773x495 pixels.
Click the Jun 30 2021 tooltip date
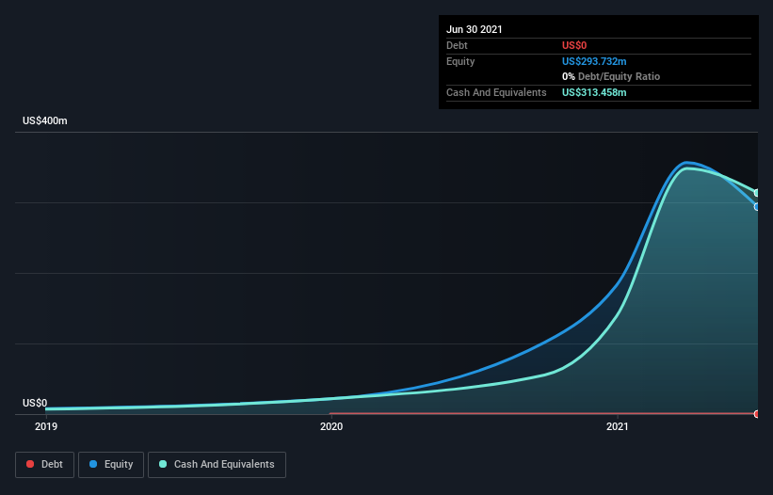[x=475, y=29]
